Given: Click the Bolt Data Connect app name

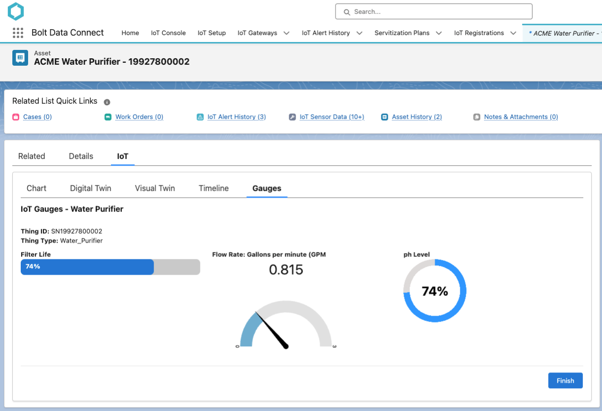Looking at the screenshot, I should [x=68, y=33].
